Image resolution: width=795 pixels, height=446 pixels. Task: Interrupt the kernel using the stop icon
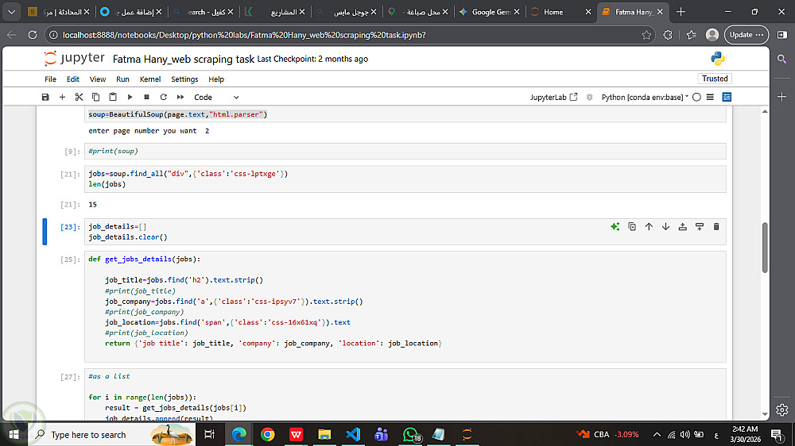coord(147,97)
